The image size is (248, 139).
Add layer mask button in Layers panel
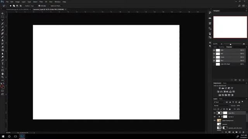click(229, 132)
